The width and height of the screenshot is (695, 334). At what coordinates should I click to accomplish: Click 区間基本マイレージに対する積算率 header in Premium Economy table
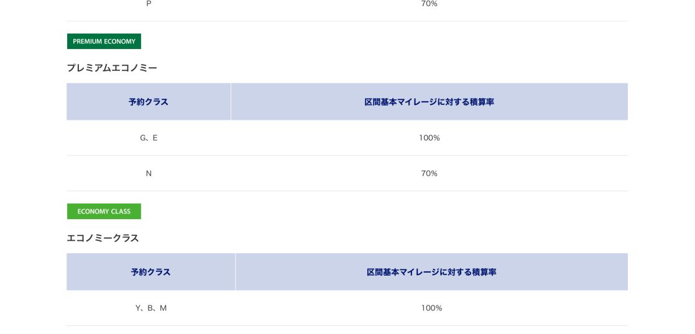click(429, 102)
